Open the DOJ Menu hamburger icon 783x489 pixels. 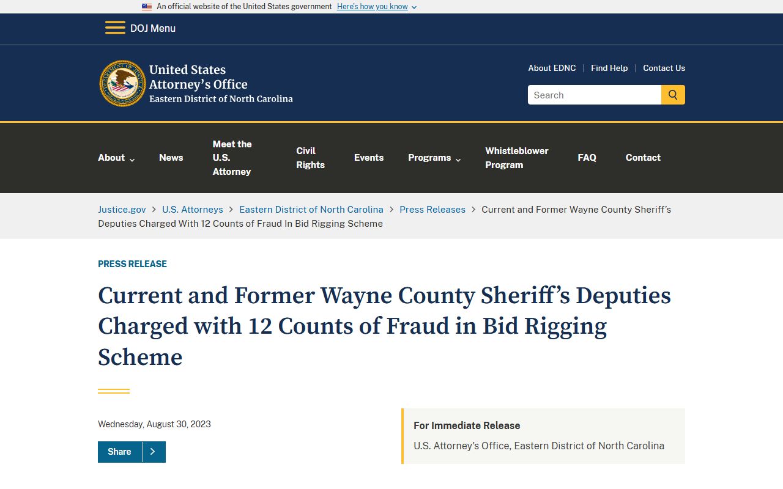(115, 28)
